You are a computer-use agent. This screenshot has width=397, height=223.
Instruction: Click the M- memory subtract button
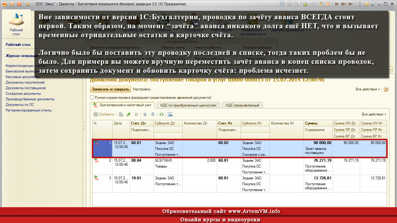(351, 4)
